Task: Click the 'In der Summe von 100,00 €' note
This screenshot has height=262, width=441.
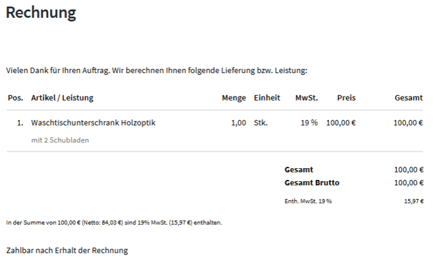Action: (x=114, y=223)
